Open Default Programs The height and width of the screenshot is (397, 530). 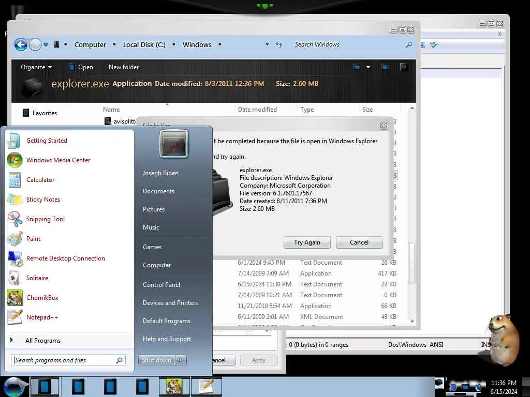tap(166, 321)
